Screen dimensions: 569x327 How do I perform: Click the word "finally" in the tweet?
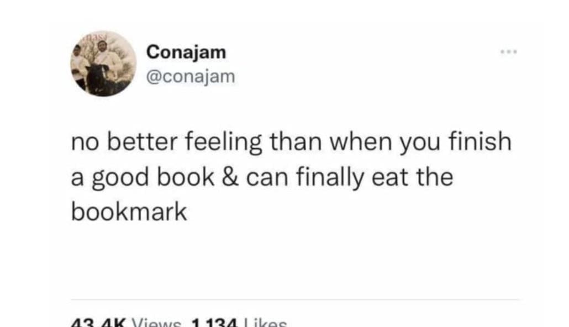point(329,178)
